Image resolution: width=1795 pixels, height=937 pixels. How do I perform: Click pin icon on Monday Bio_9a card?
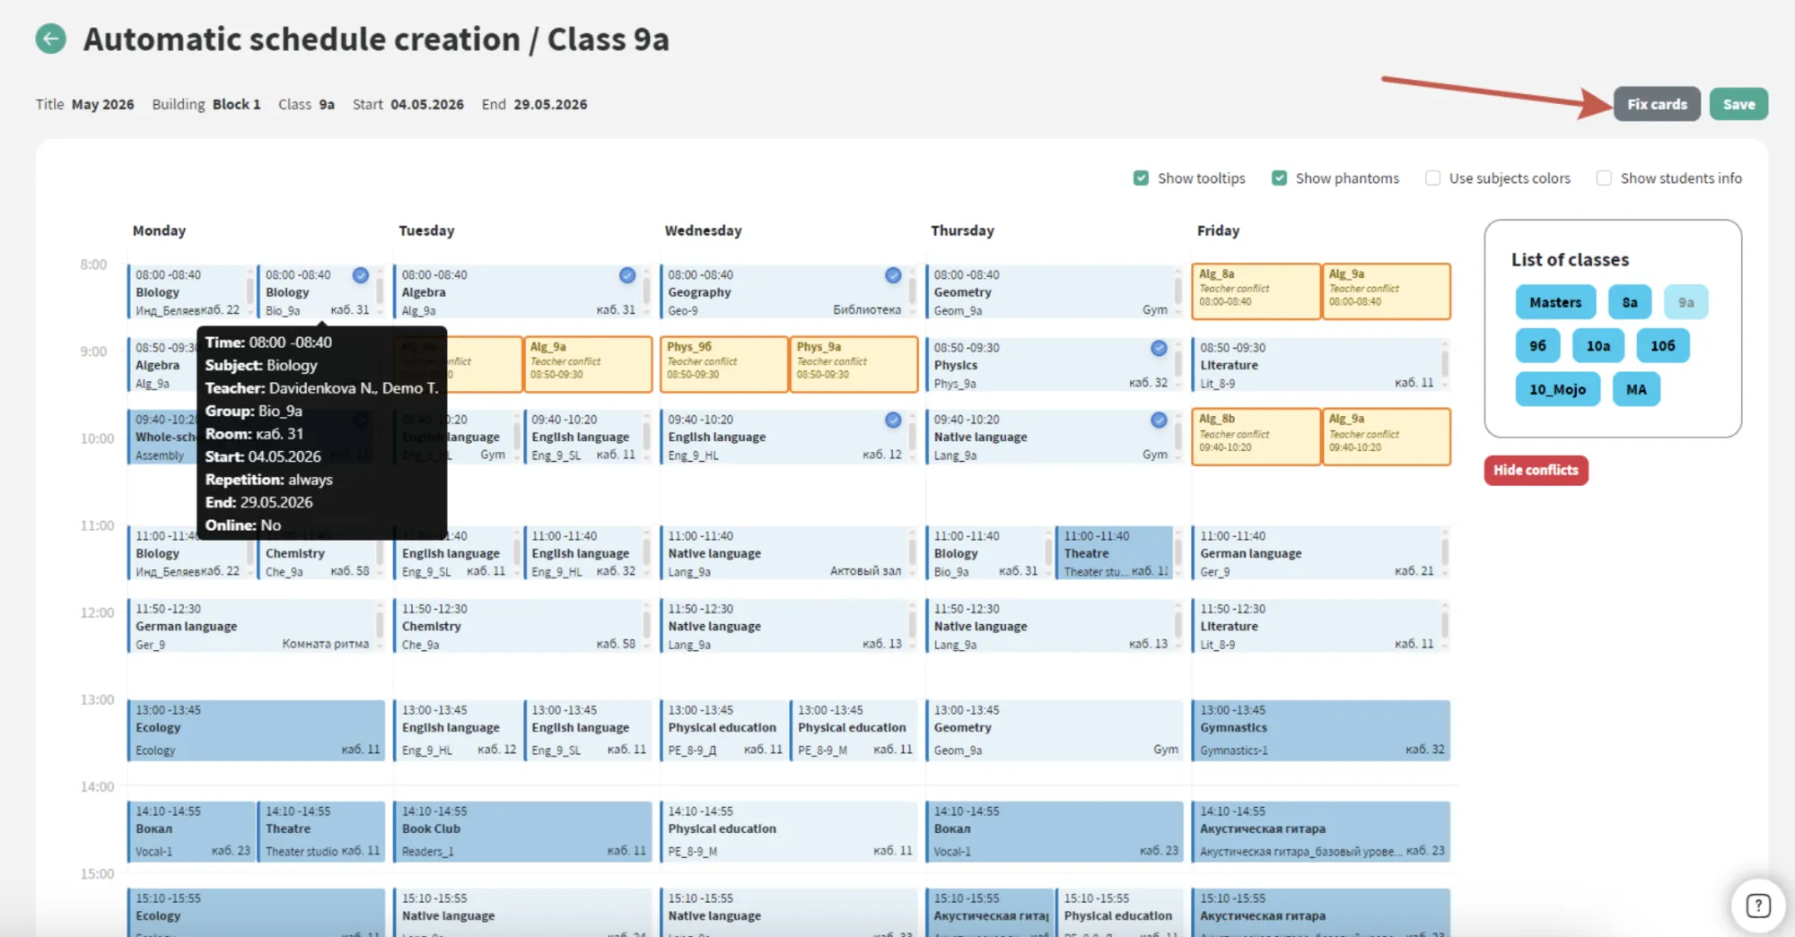click(361, 275)
